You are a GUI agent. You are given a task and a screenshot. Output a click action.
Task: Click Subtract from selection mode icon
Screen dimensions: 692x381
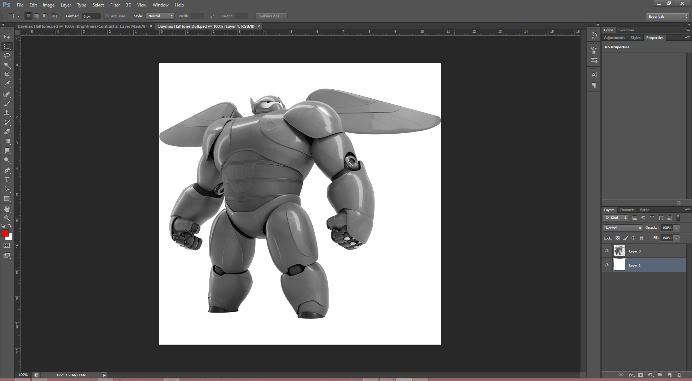[45, 16]
